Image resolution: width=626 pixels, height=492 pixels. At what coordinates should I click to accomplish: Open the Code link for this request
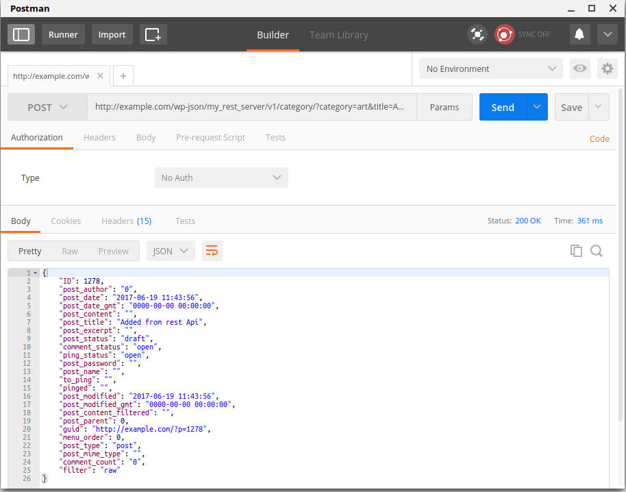[x=599, y=138]
